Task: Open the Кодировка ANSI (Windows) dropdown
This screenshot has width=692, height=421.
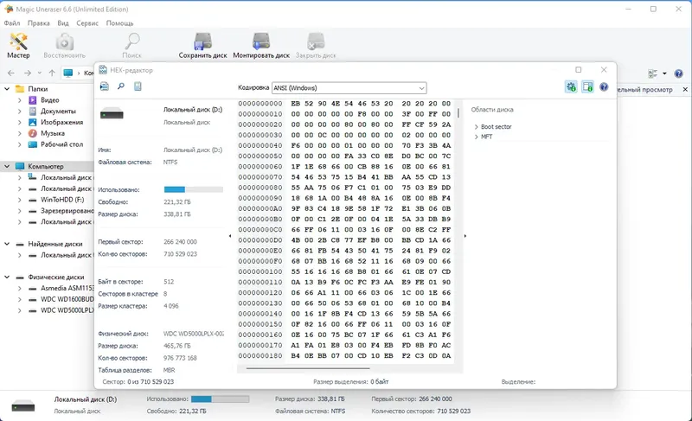Action: point(349,87)
